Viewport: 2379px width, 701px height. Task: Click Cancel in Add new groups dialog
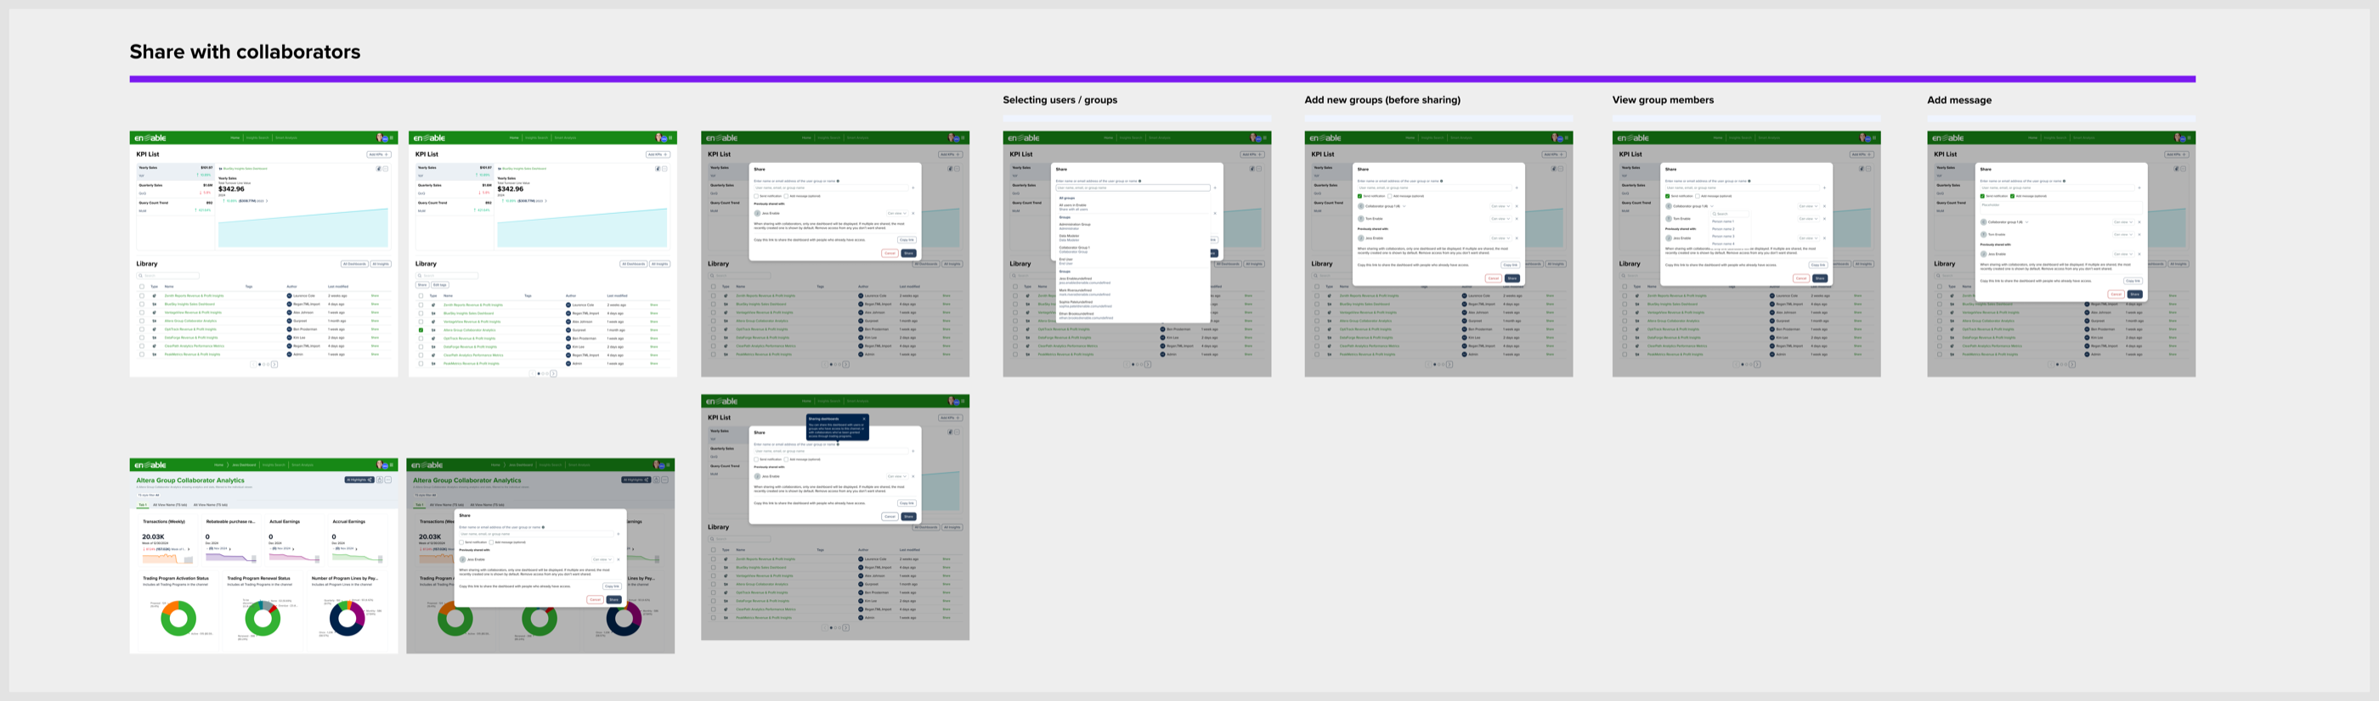1494,278
